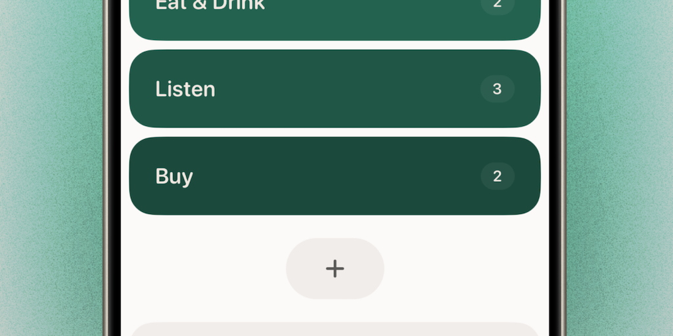Click blank white space right of add button
This screenshot has width=673, height=336.
467,269
